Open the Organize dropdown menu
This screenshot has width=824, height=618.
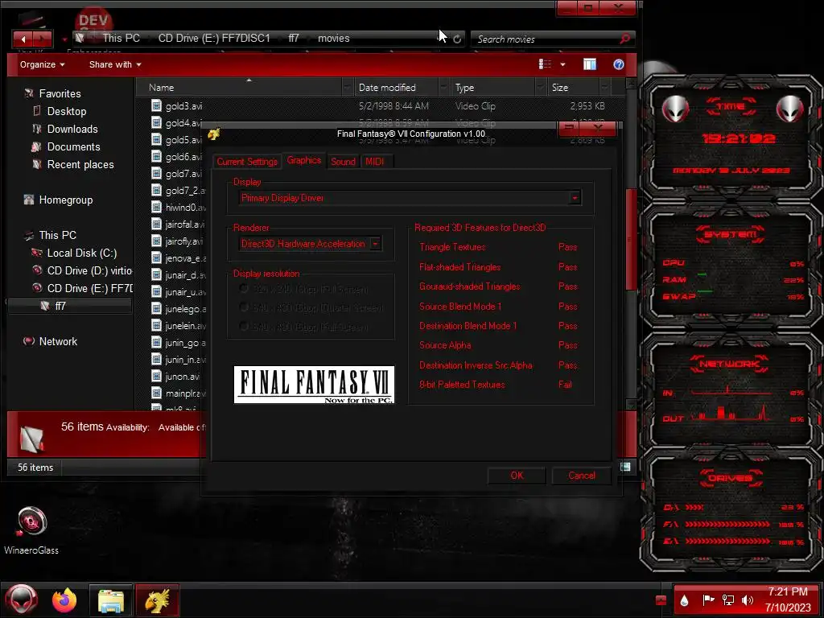pos(42,64)
